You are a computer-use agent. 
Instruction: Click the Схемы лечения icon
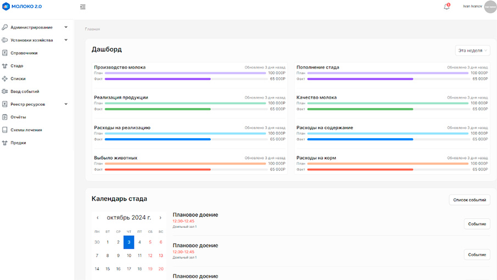pyautogui.click(x=5, y=130)
